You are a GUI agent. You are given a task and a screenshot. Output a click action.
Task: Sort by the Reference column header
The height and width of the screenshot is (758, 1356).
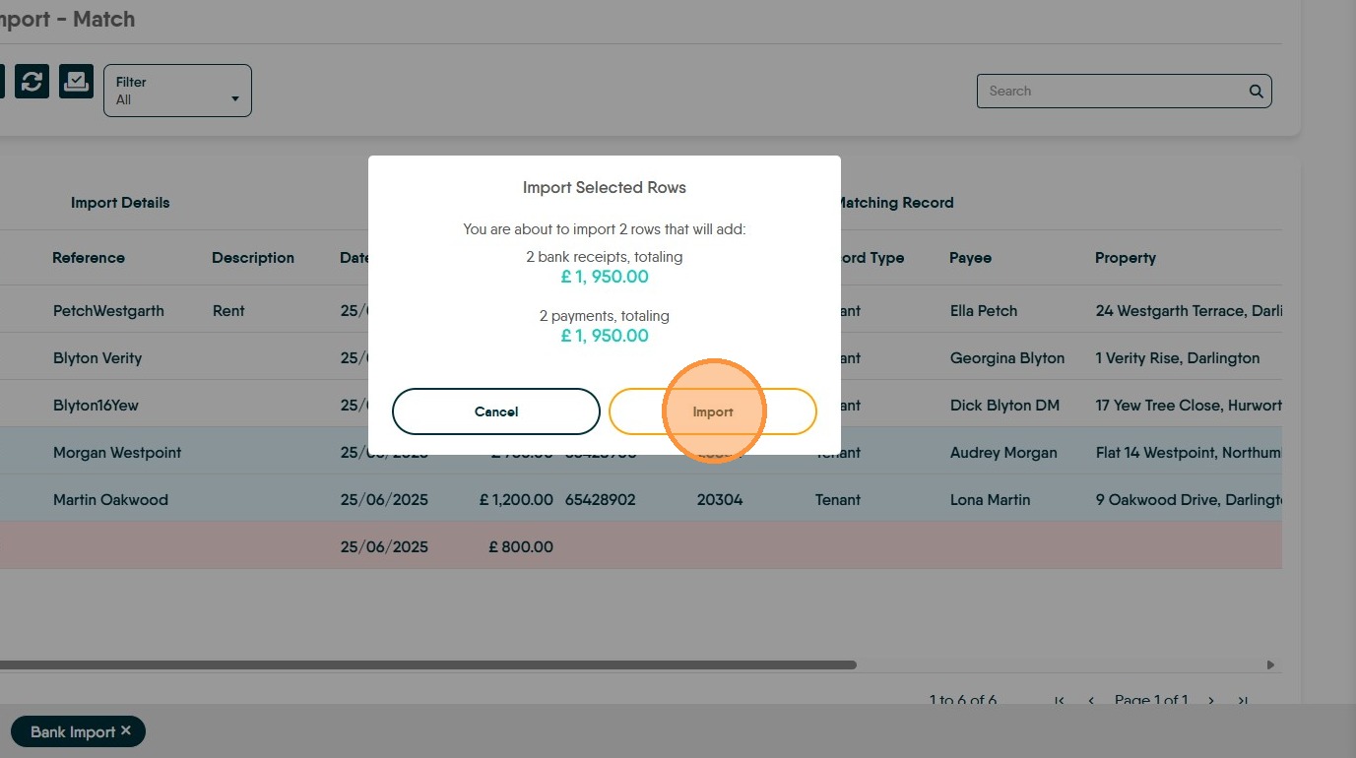(89, 258)
